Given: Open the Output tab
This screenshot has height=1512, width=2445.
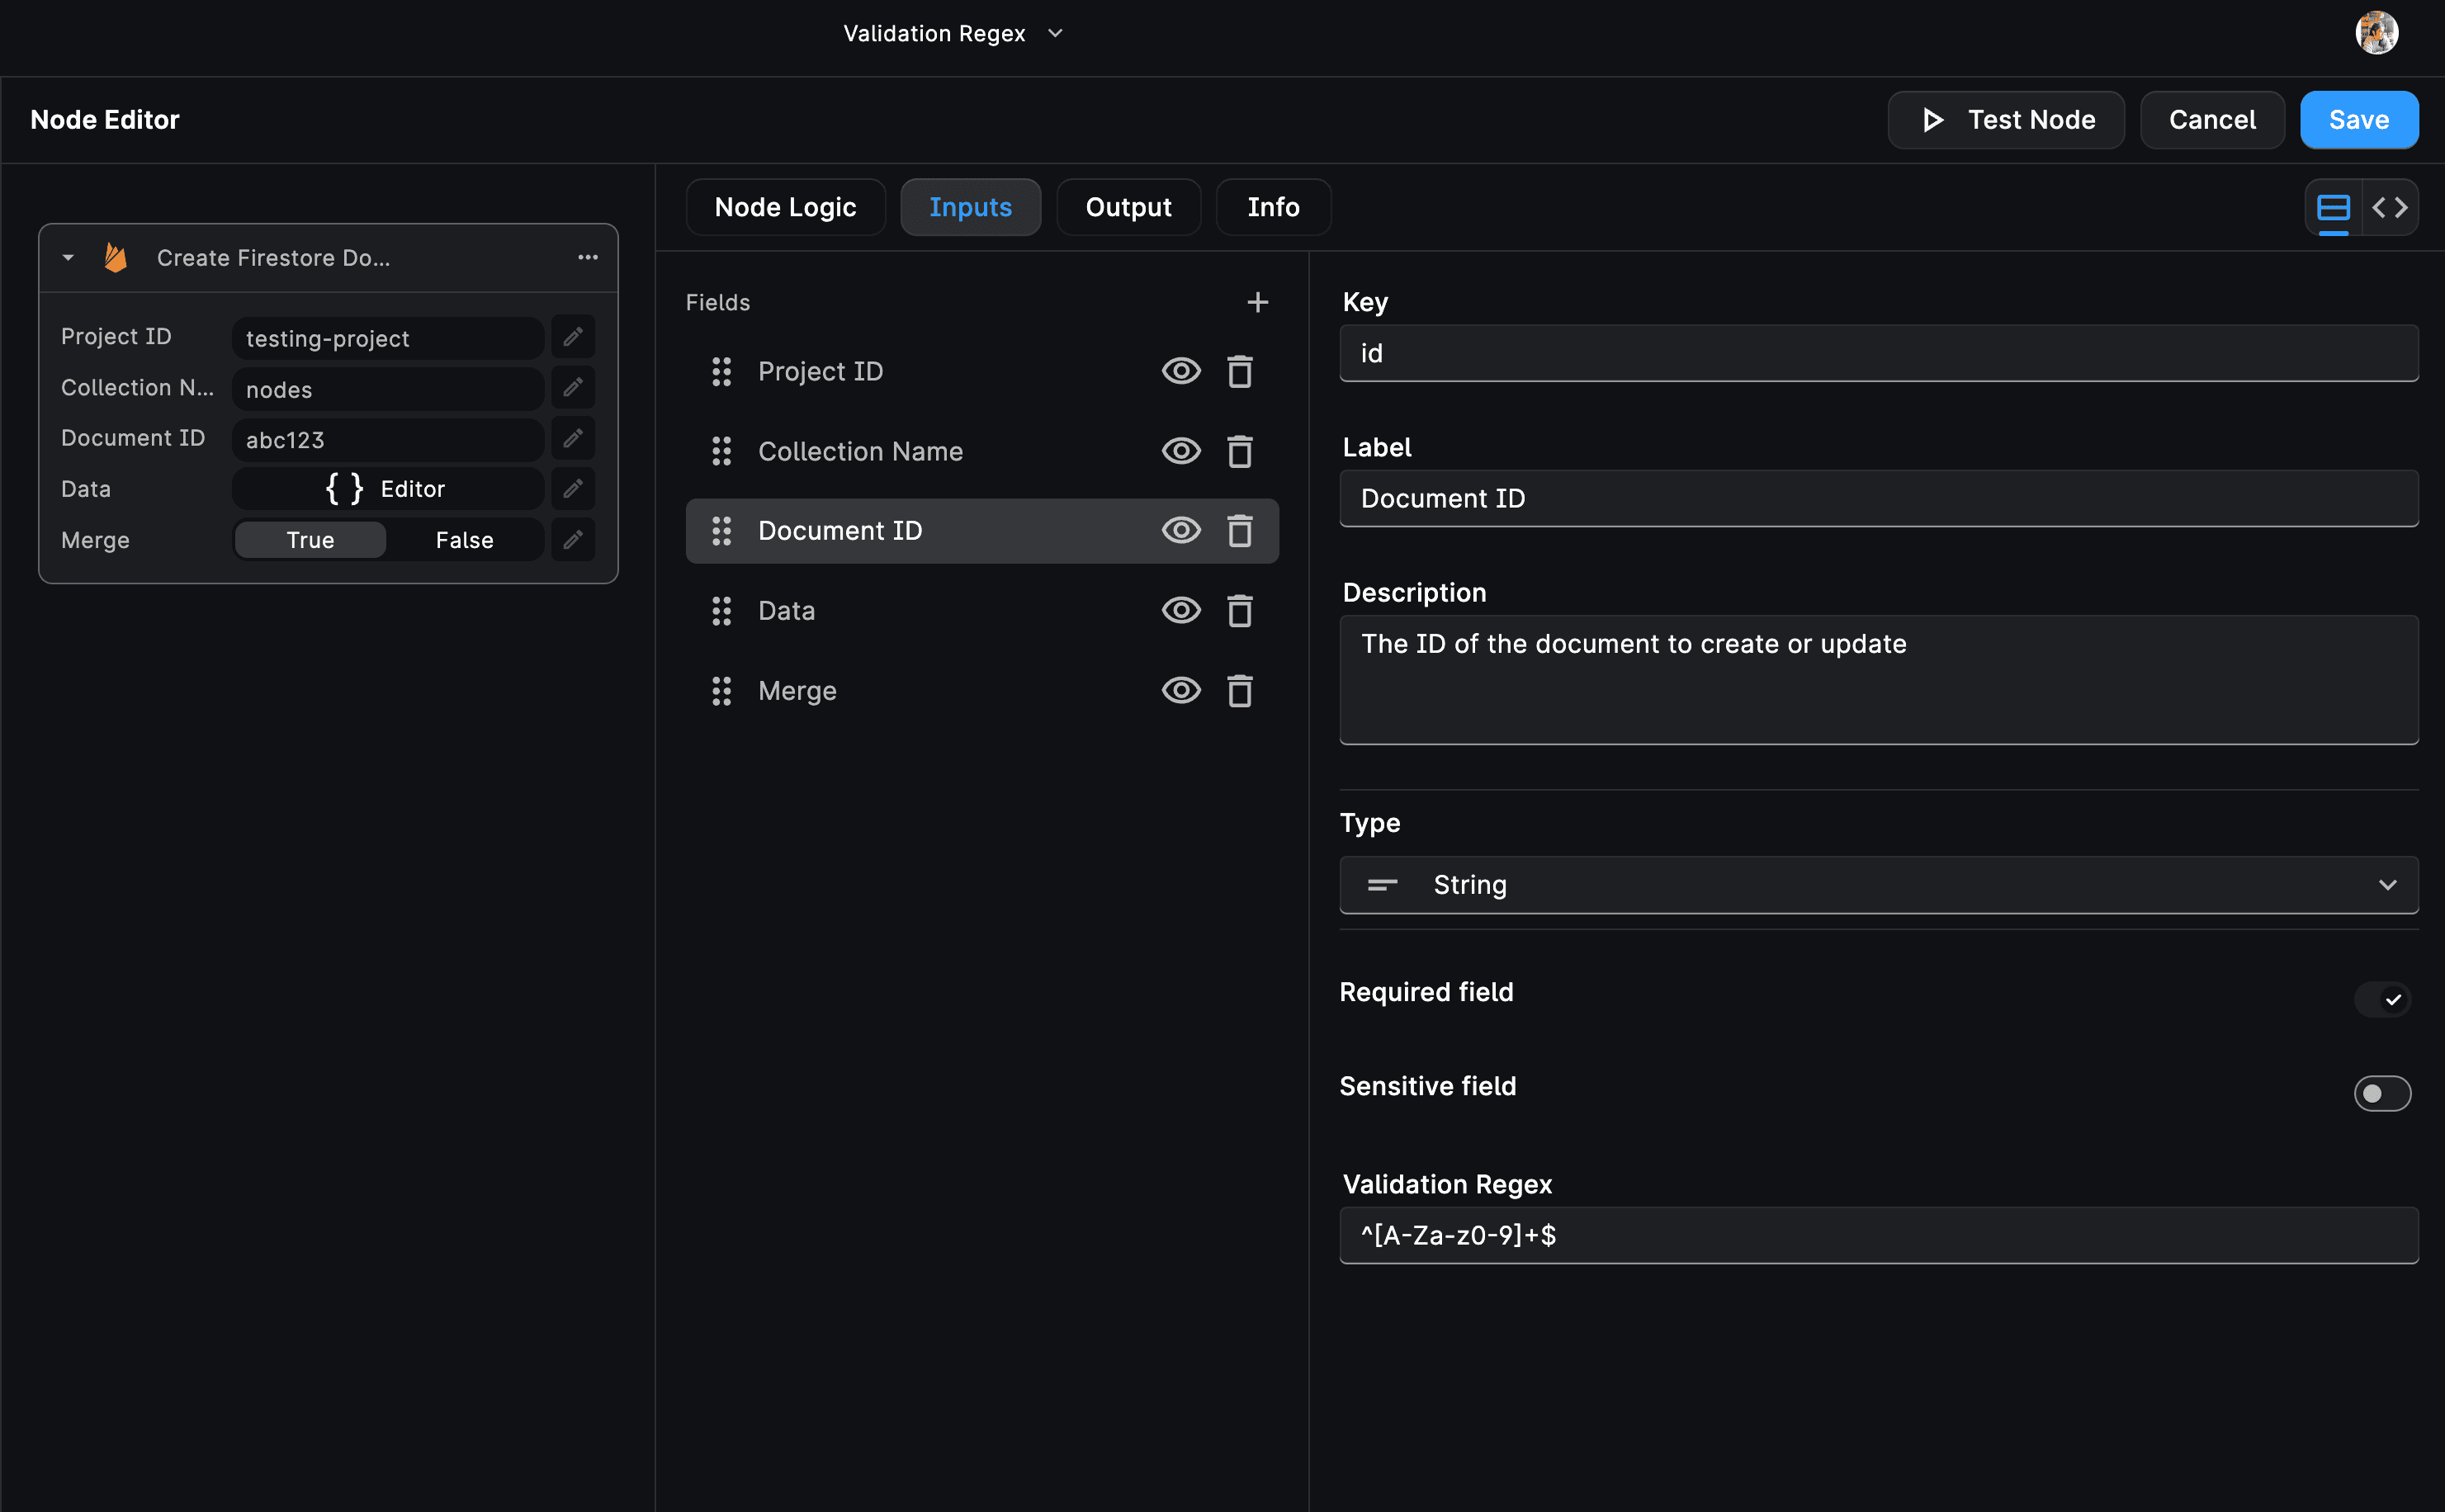Looking at the screenshot, I should (x=1128, y=207).
